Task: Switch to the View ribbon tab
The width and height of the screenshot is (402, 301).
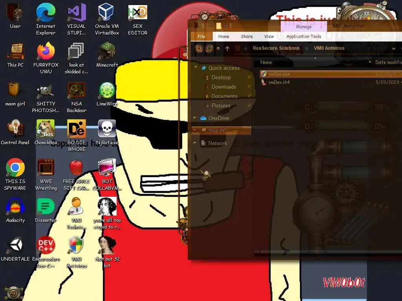Action: tap(269, 36)
